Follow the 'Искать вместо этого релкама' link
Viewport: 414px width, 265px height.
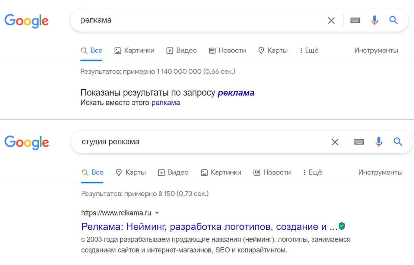165,103
